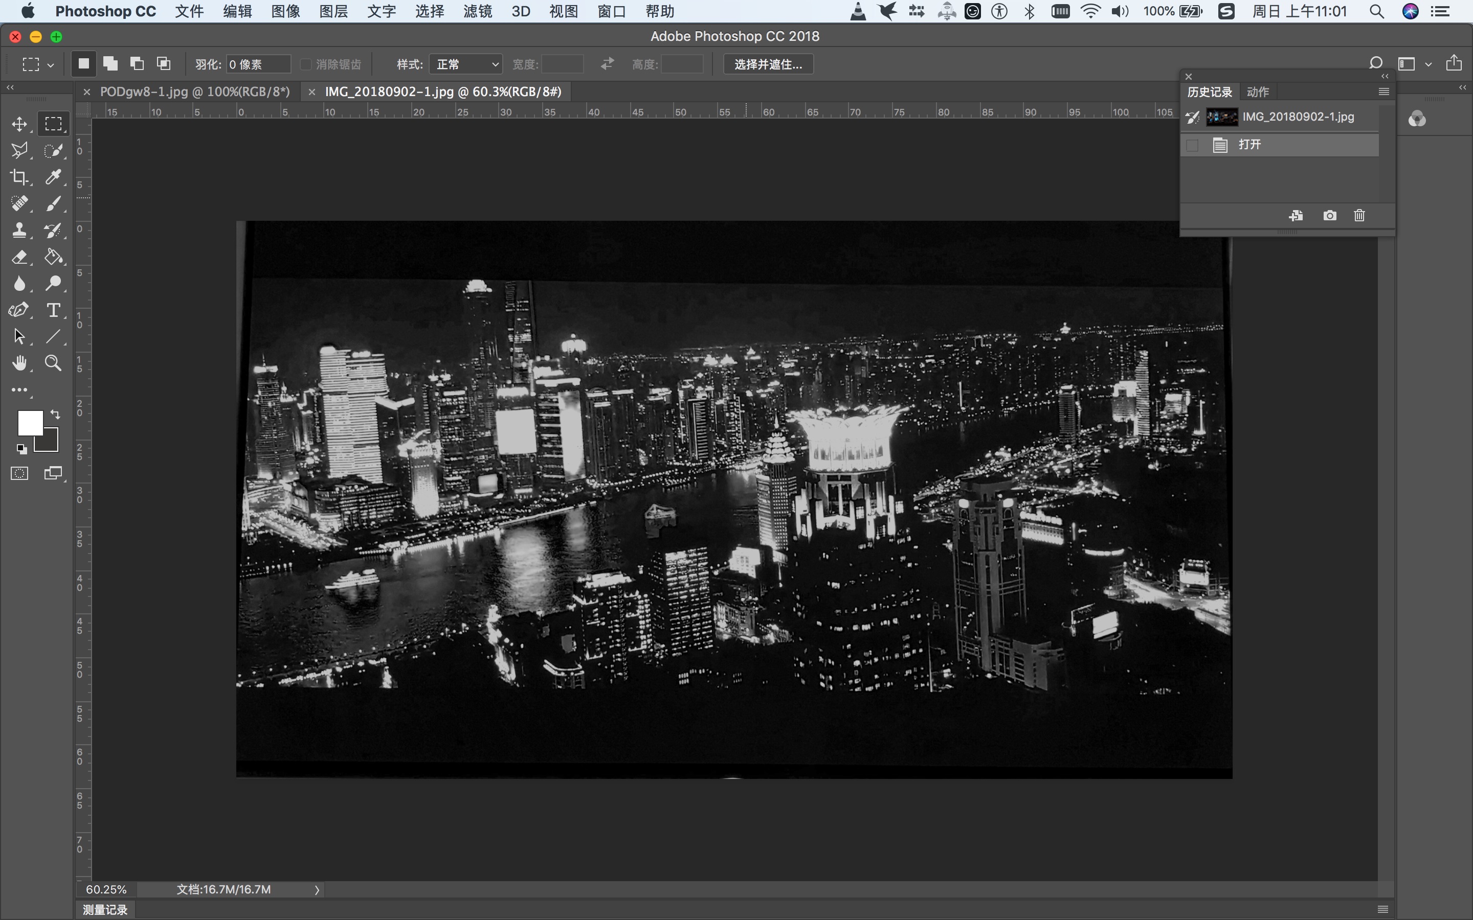This screenshot has height=920, width=1473.
Task: Toggle Quick Mask mode
Action: [x=19, y=473]
